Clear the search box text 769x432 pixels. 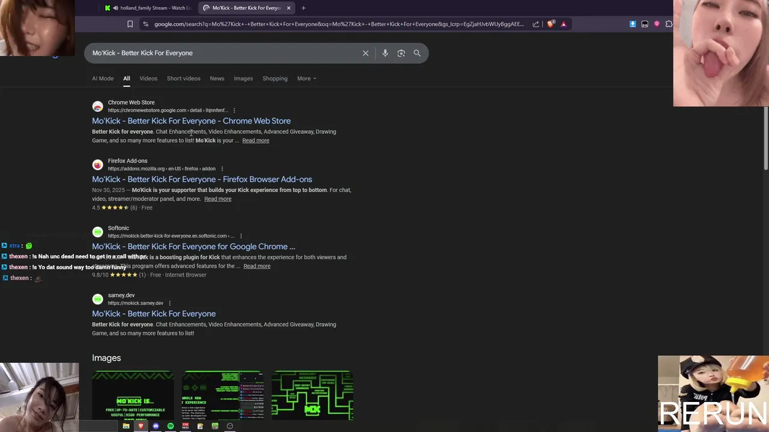pyautogui.click(x=365, y=53)
